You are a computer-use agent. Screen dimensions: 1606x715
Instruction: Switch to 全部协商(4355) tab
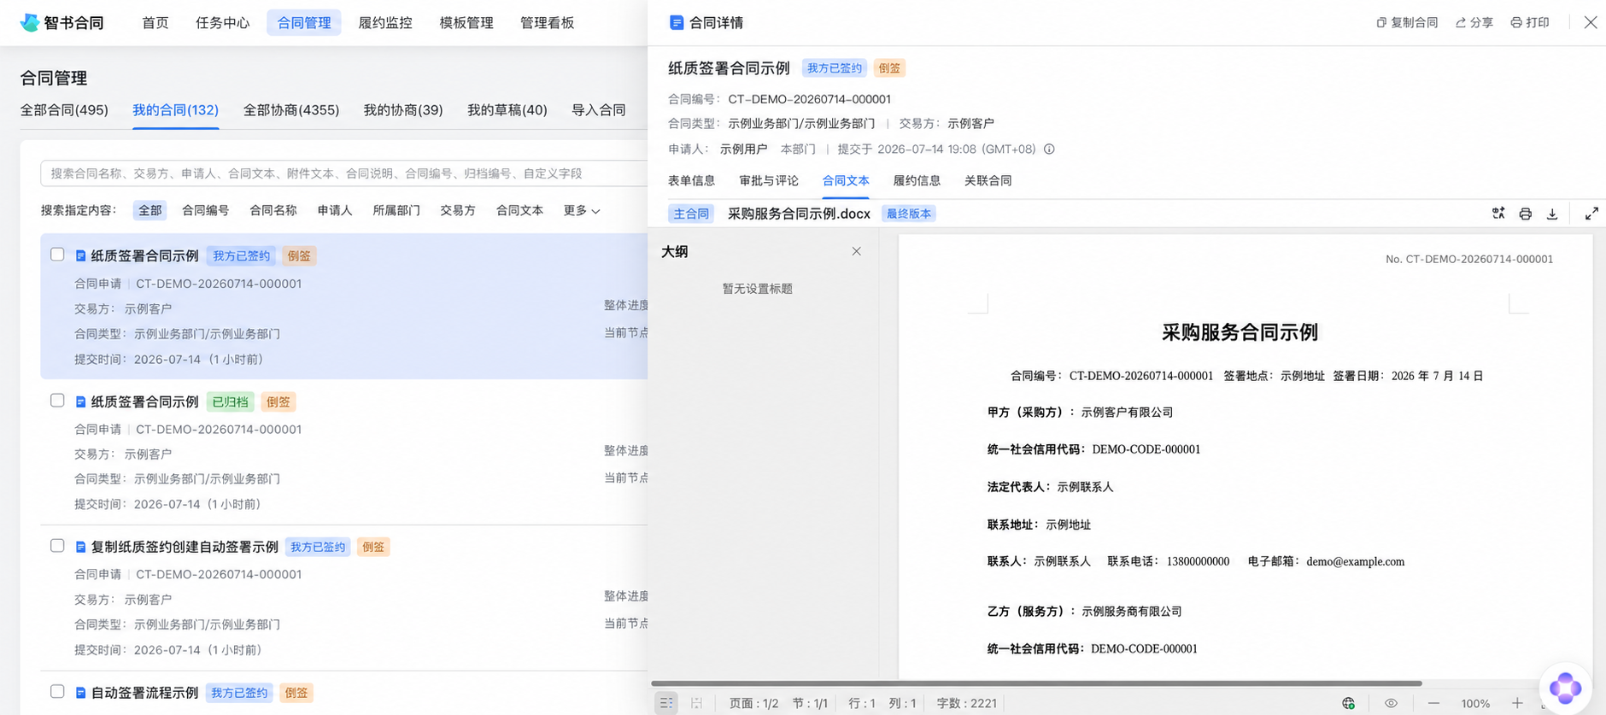point(291,110)
